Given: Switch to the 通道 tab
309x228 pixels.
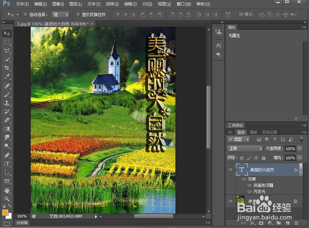Looking at the screenshot, I should click(x=253, y=132).
